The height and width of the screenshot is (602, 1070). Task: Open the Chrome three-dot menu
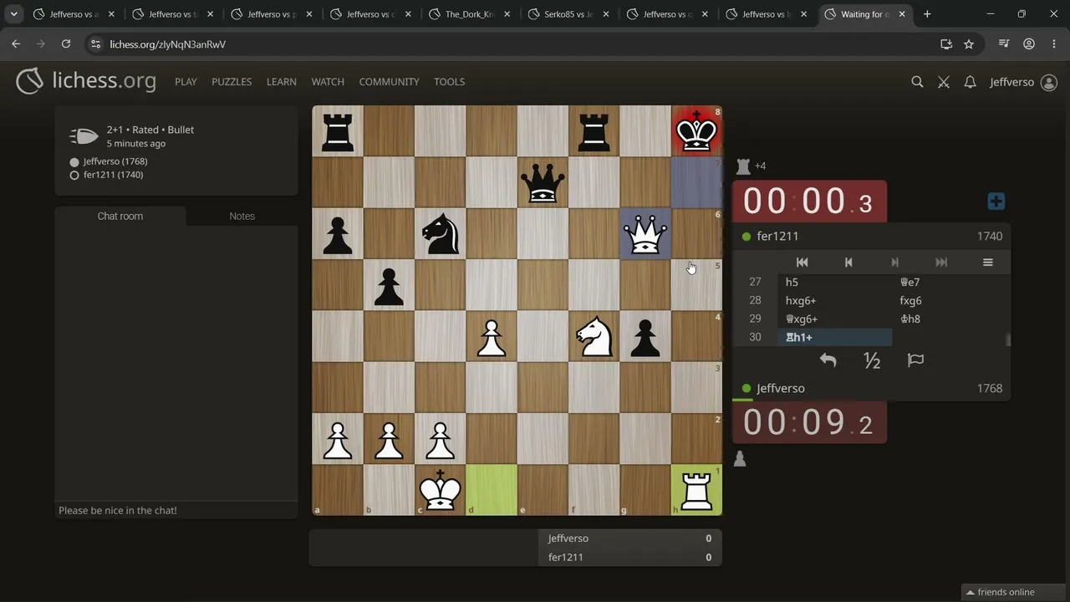pyautogui.click(x=1053, y=44)
